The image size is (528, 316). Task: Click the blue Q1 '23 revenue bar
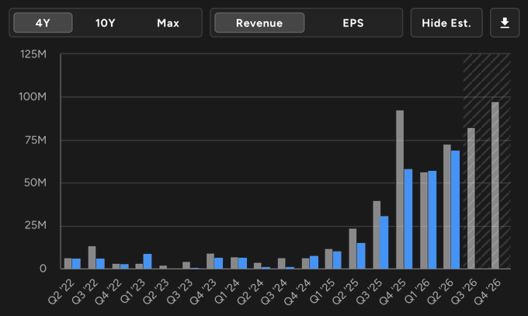coord(148,261)
